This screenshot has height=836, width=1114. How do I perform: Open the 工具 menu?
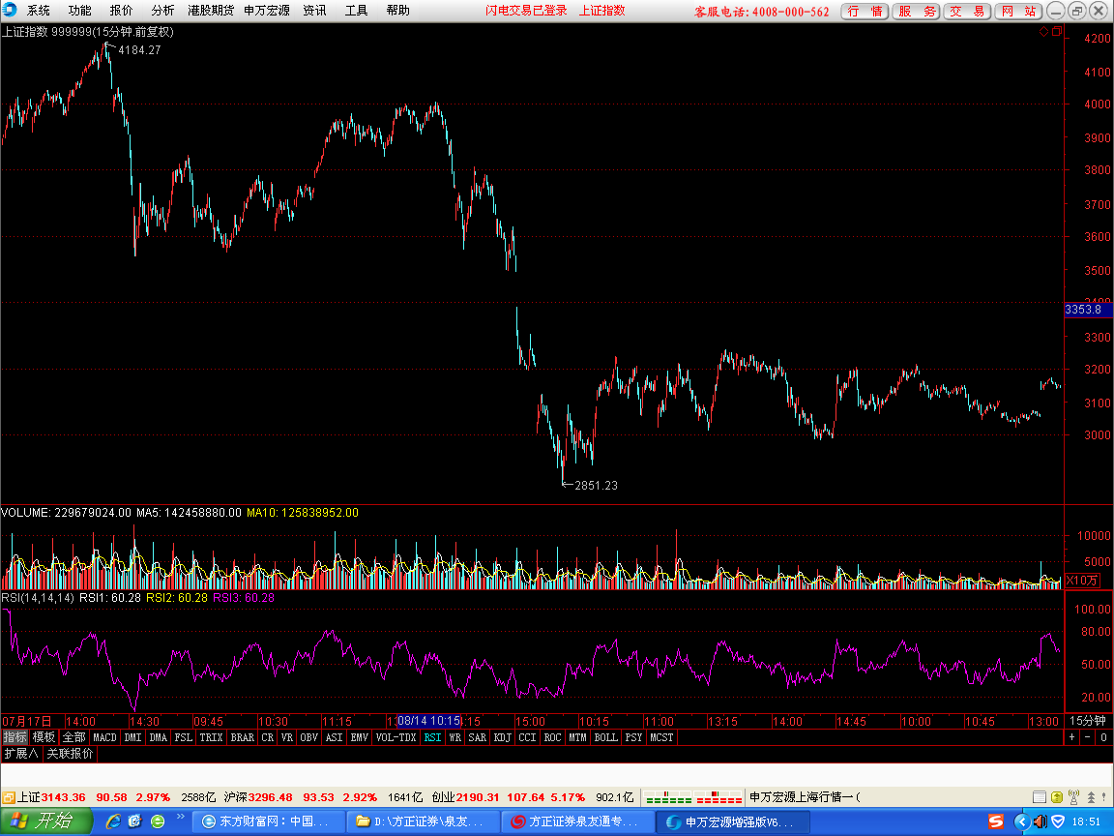pos(356,11)
